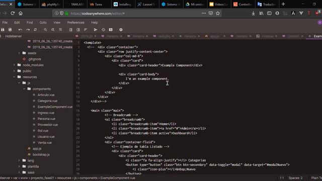Open Categoria.vue in the file tree
Screen dimensions: 322x181
pos(47,101)
